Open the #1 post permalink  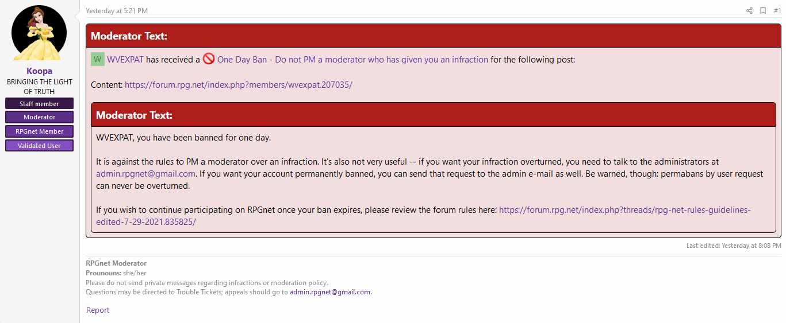[x=777, y=10]
